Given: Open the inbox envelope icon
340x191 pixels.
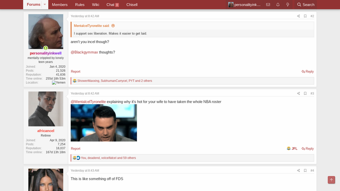Looking at the screenshot, I should pos(268,4).
